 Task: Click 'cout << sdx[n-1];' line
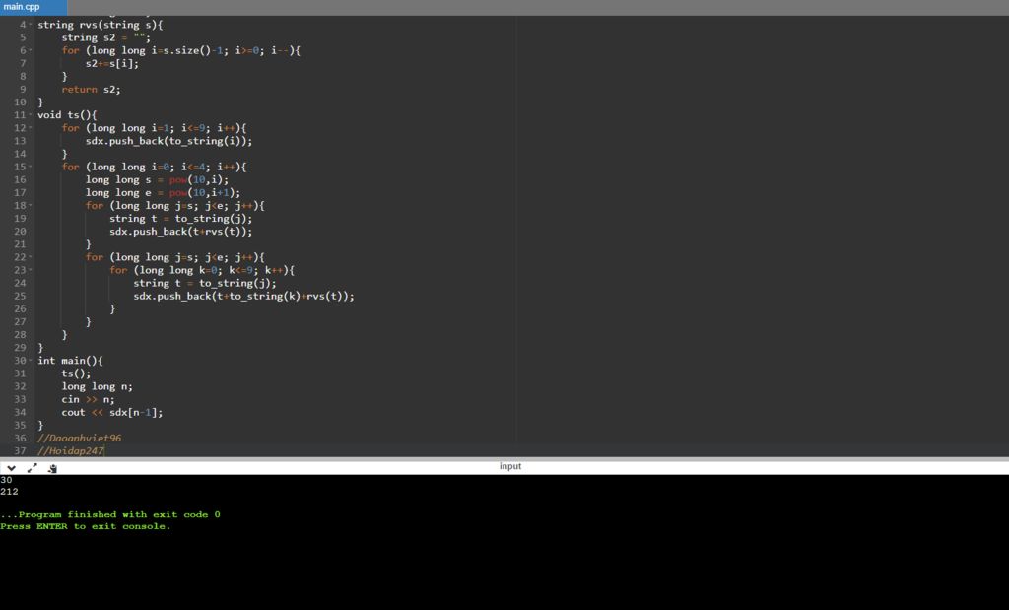(112, 413)
